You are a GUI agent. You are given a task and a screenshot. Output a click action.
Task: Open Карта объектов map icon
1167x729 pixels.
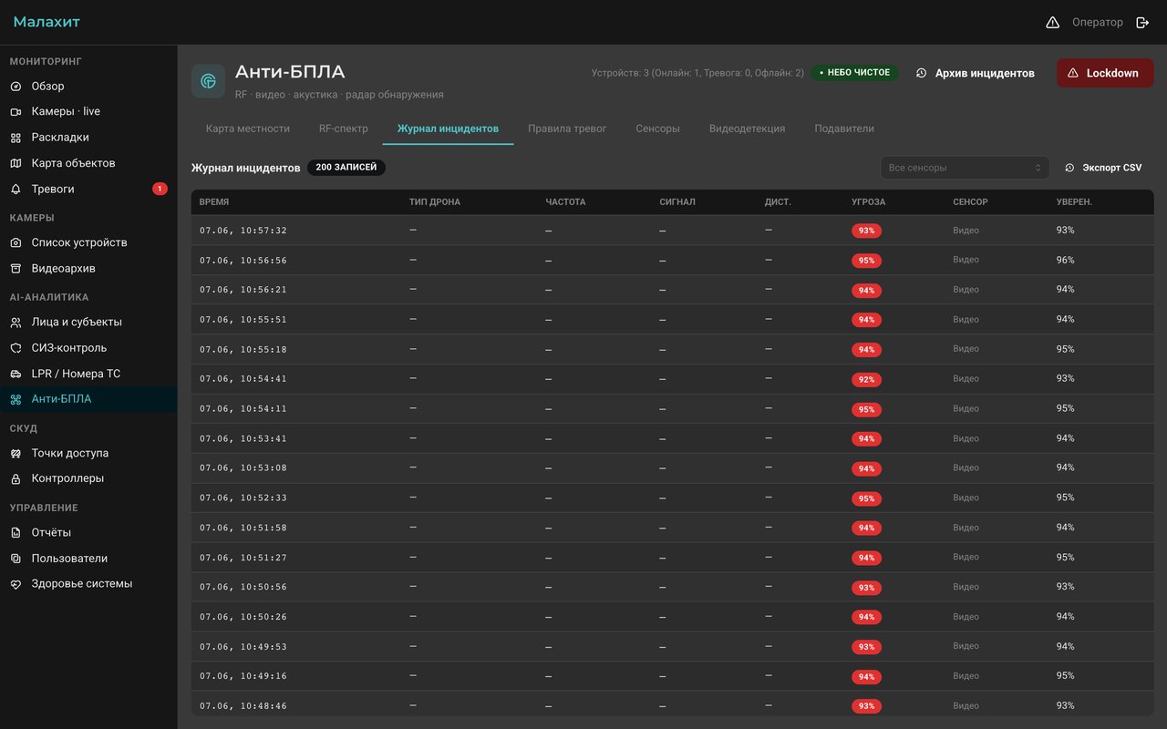pos(15,163)
